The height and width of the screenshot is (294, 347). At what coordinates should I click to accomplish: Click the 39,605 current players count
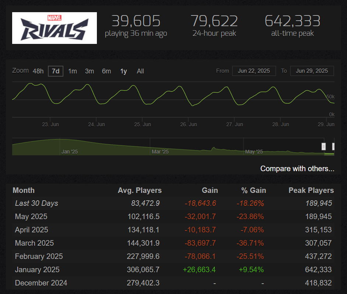coord(136,21)
